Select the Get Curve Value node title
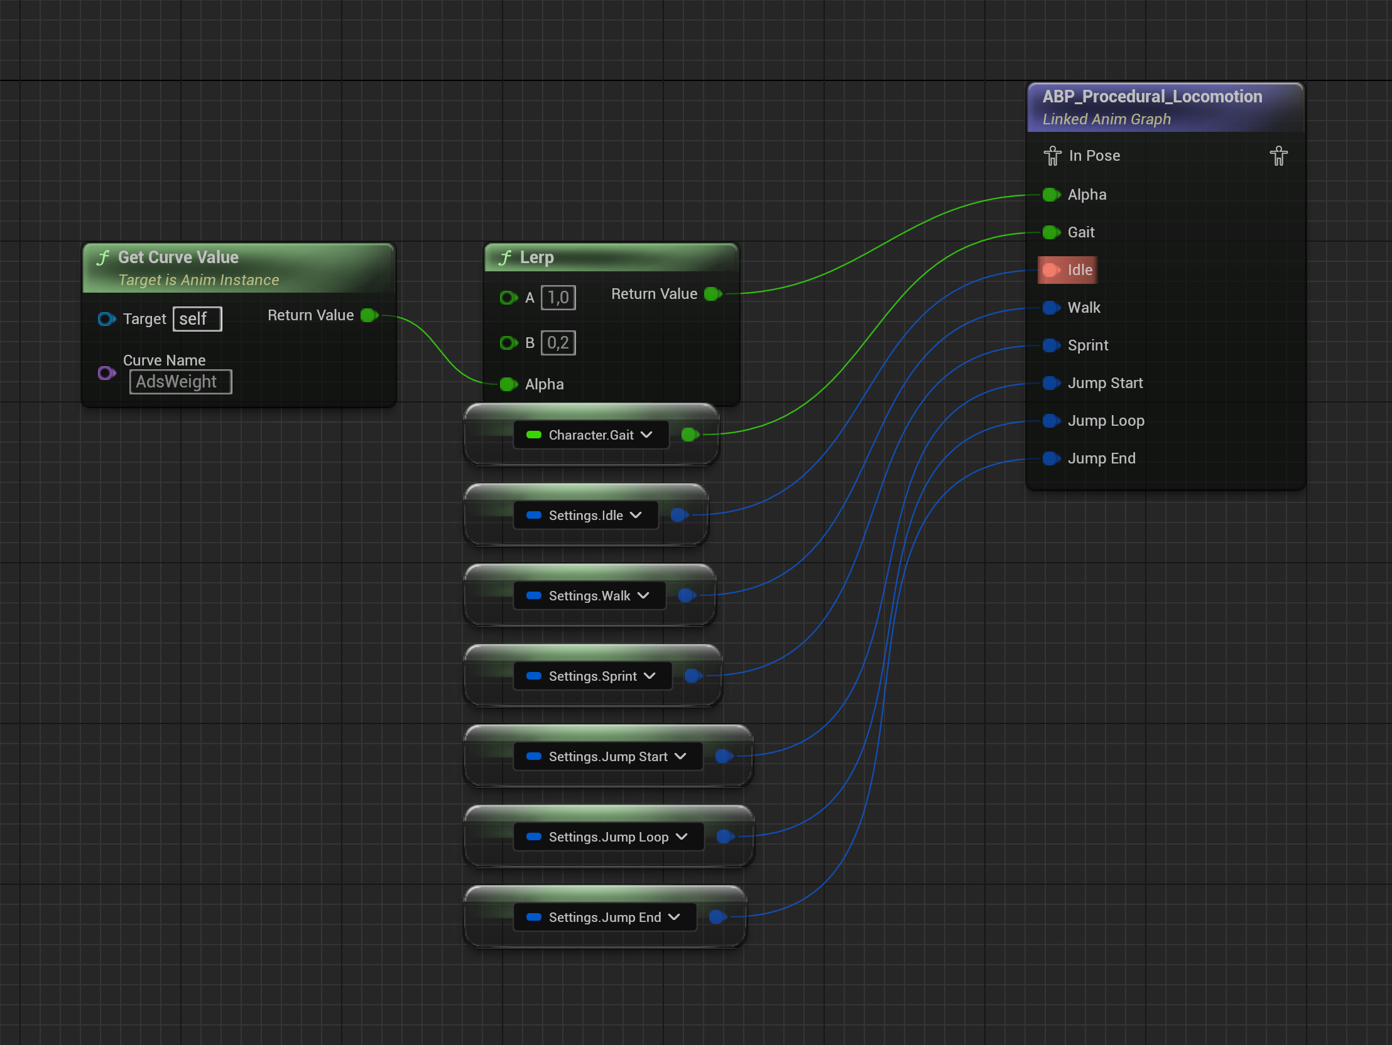This screenshot has height=1045, width=1392. click(x=178, y=257)
